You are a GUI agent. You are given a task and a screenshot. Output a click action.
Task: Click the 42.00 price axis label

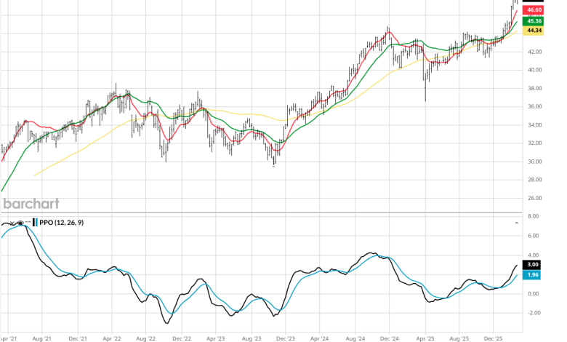pos(535,52)
